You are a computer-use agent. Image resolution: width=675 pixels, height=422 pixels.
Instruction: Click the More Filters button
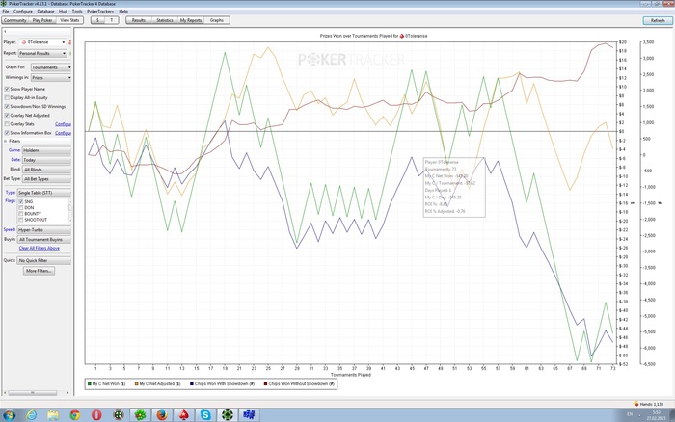point(39,271)
